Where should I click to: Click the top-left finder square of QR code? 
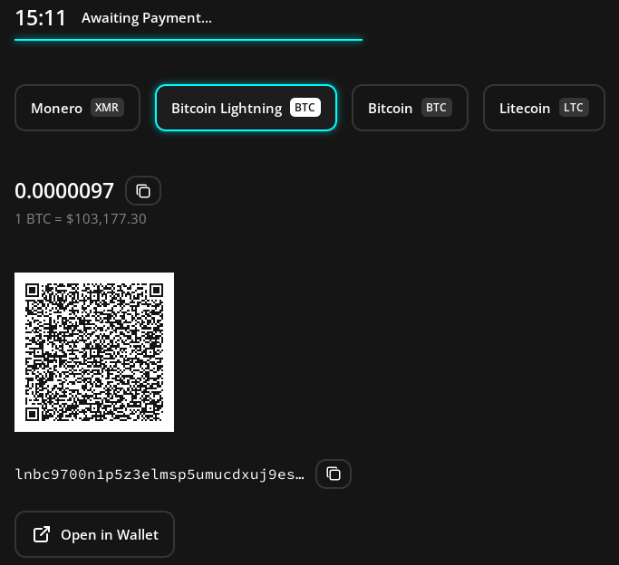(33, 291)
